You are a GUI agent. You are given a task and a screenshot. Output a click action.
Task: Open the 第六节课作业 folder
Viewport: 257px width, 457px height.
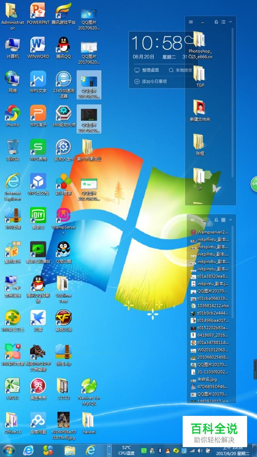click(89, 150)
